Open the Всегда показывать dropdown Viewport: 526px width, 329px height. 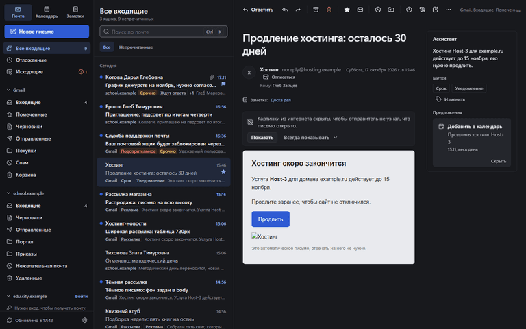(310, 138)
